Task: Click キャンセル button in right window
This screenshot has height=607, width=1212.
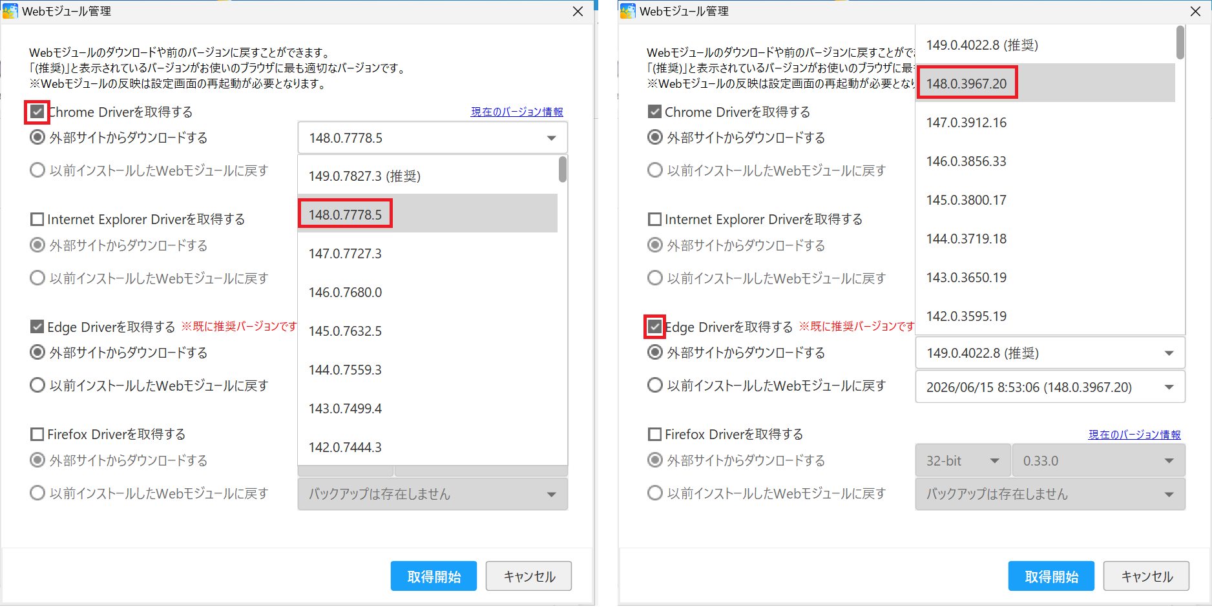Action: (x=1147, y=576)
